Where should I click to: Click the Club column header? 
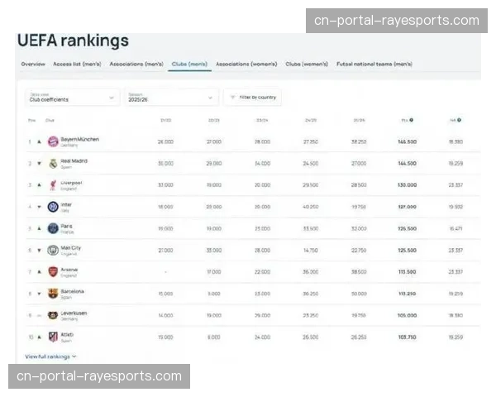(50, 120)
